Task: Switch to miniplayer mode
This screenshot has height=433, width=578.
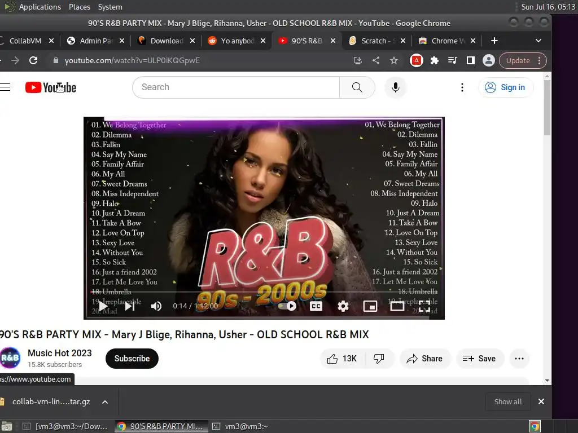Action: tap(370, 306)
